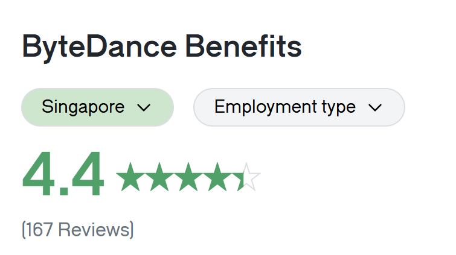
Task: Click the 4.4 overall rating number
Action: point(63,175)
